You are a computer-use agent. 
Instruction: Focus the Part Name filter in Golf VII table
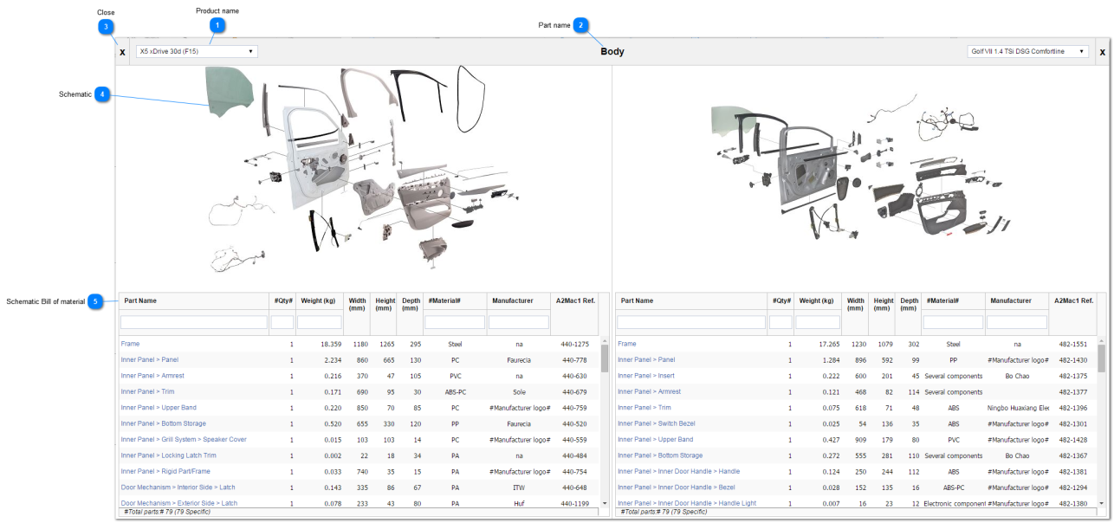click(691, 322)
